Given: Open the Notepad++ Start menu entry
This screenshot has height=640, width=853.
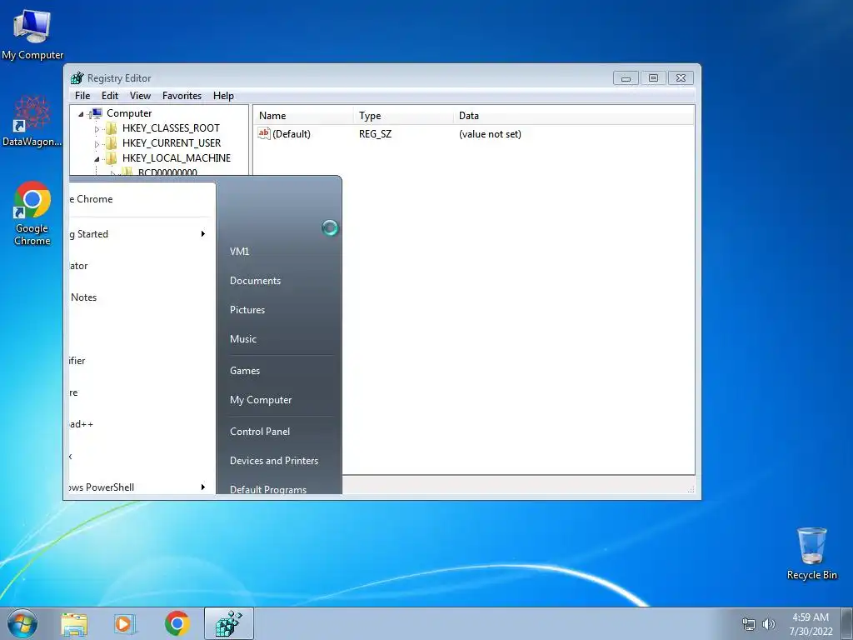Looking at the screenshot, I should click(142, 424).
